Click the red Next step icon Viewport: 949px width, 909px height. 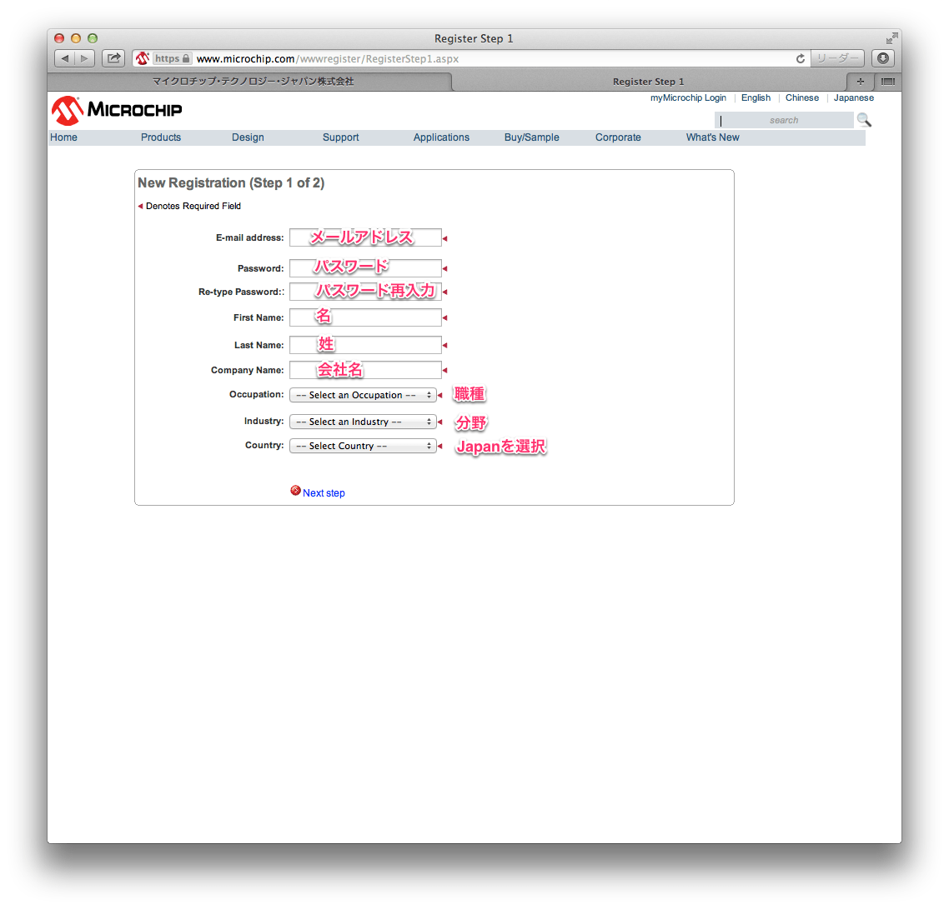tap(295, 491)
